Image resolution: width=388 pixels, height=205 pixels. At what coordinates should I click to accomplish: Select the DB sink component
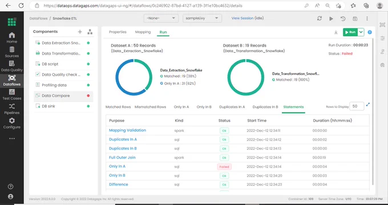[x=63, y=106]
